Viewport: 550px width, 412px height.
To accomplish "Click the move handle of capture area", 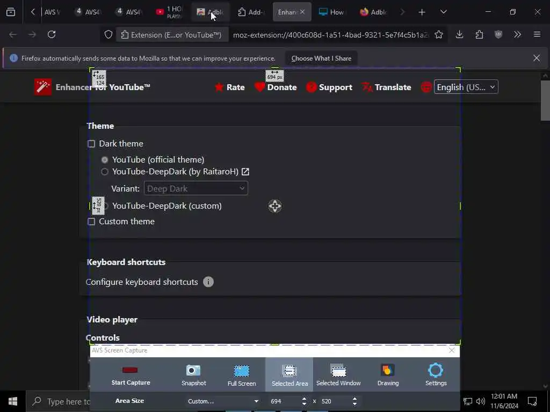I will 274,206.
